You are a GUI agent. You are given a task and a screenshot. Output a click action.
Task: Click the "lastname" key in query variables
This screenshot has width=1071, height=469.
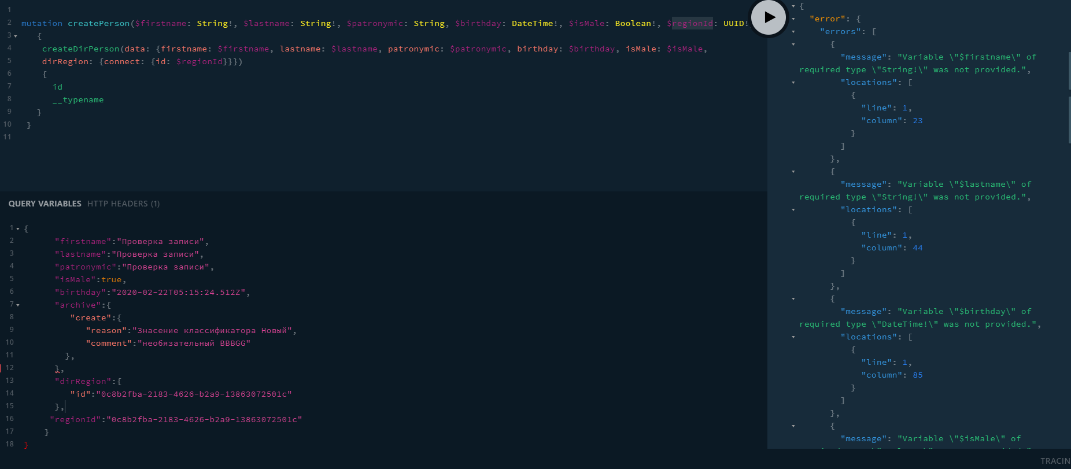tap(81, 254)
